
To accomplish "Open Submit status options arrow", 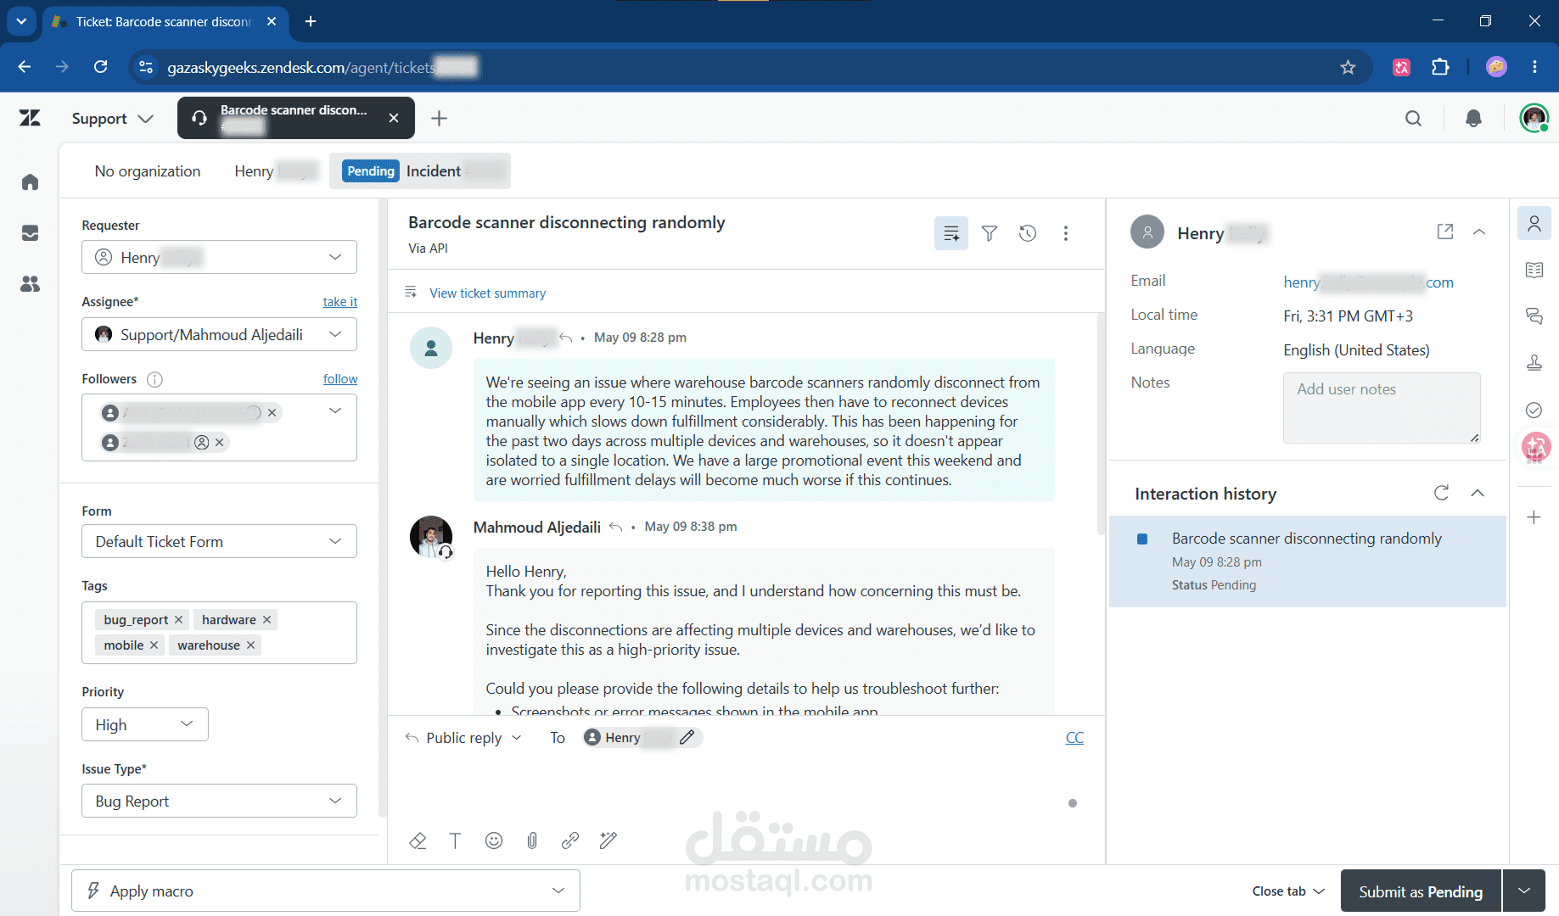I will point(1524,891).
